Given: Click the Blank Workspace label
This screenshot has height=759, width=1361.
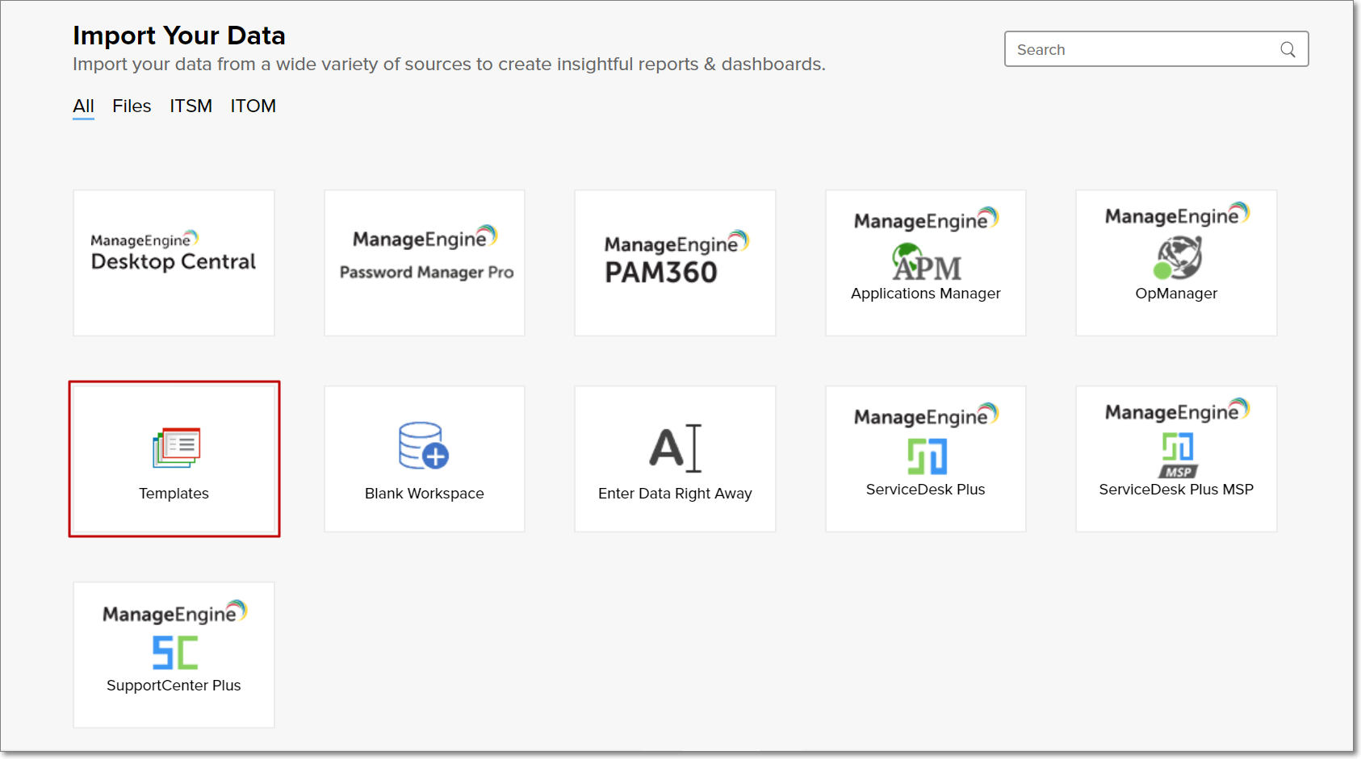Looking at the screenshot, I should click(424, 494).
